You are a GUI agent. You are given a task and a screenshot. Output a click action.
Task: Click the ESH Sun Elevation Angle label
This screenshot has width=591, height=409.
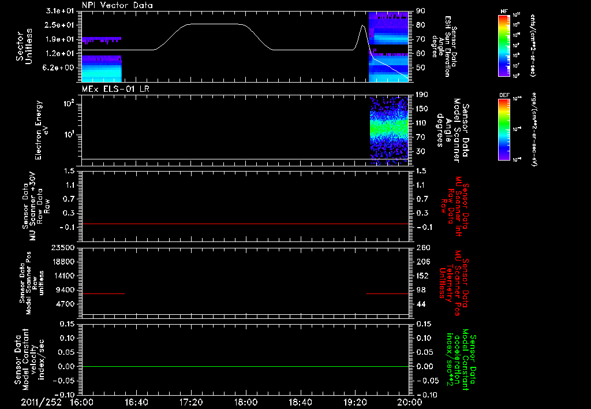click(444, 46)
